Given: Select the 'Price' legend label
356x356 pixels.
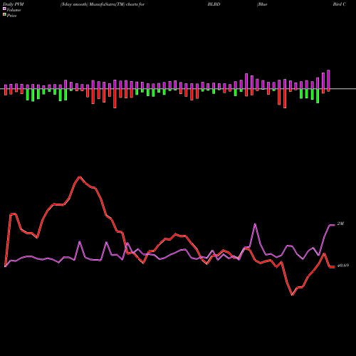Looking at the screenshot, I should point(11,16).
